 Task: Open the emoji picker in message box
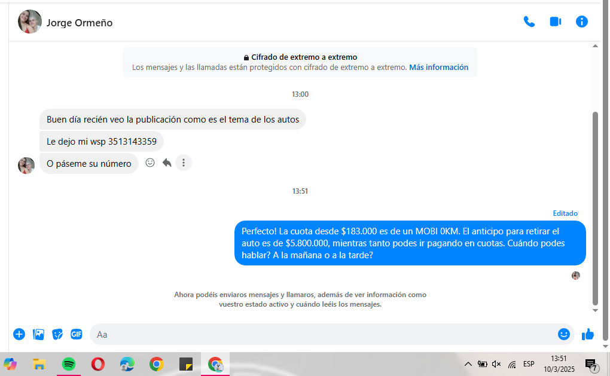point(563,334)
